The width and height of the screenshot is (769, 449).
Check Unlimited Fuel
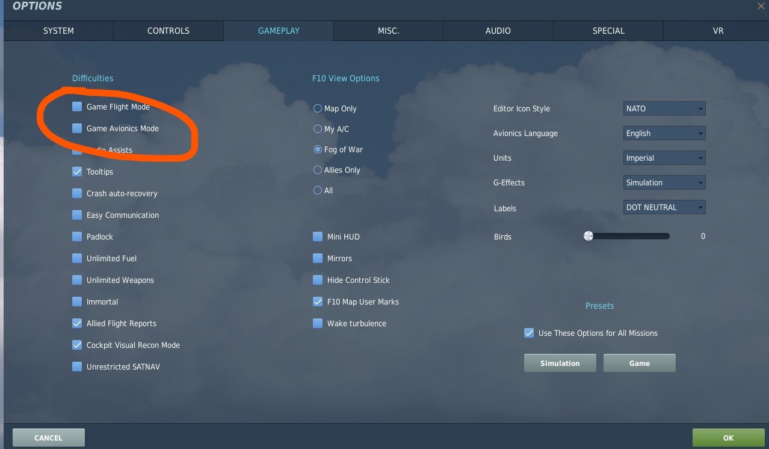[x=77, y=258]
